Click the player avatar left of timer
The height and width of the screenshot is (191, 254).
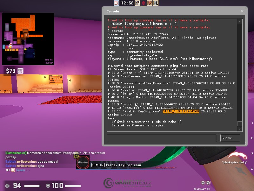pyautogui.click(x=117, y=3)
